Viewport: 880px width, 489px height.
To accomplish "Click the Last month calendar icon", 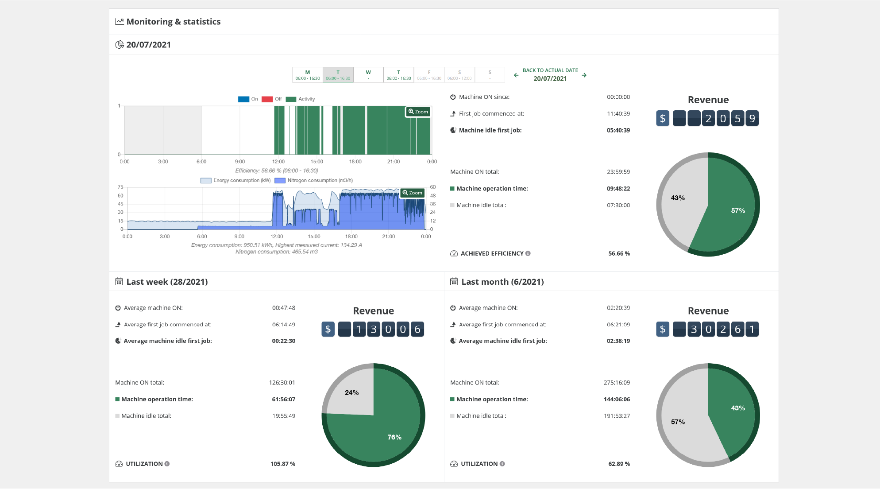I will click(x=454, y=282).
